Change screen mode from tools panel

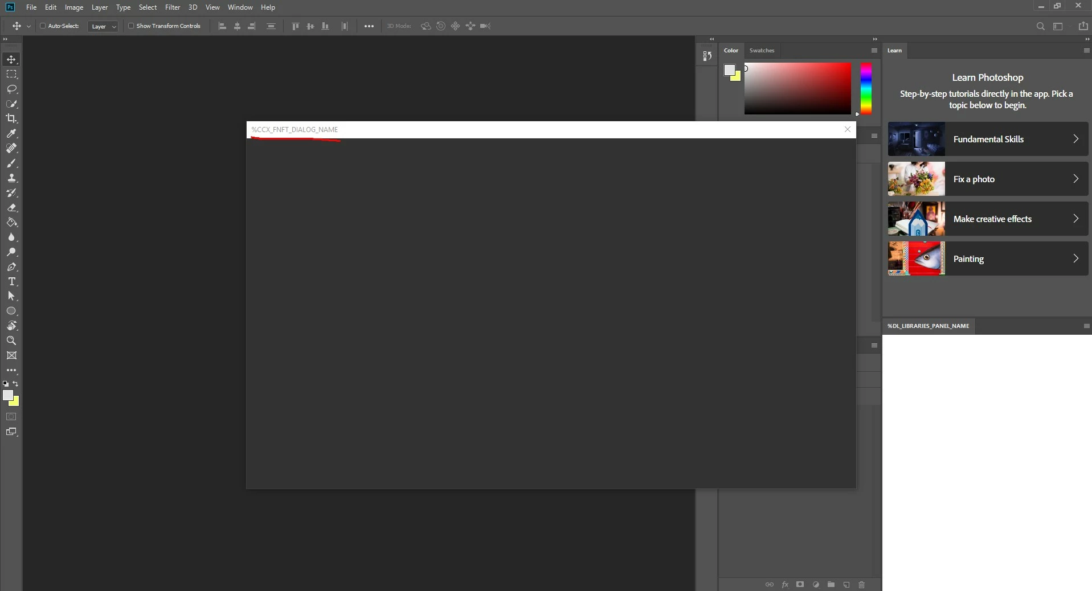click(x=11, y=432)
